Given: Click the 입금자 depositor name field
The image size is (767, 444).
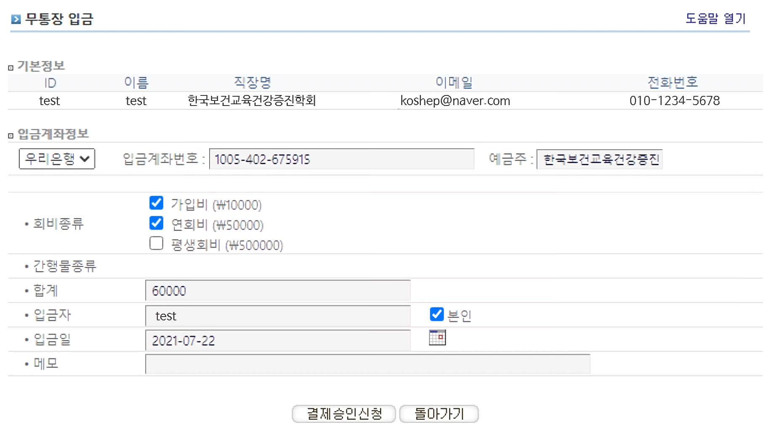Looking at the screenshot, I should 277,316.
